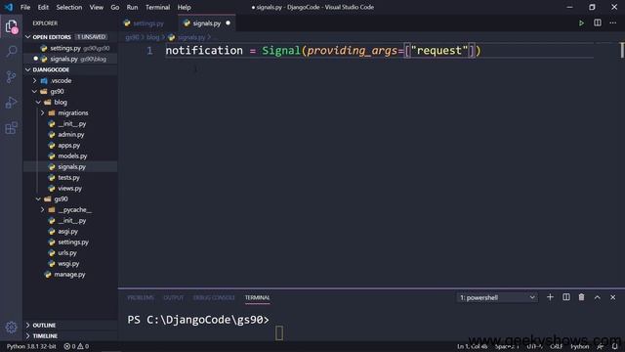Click notifications bell in status bar
This screenshot has width=625, height=352.
pyautogui.click(x=614, y=346)
